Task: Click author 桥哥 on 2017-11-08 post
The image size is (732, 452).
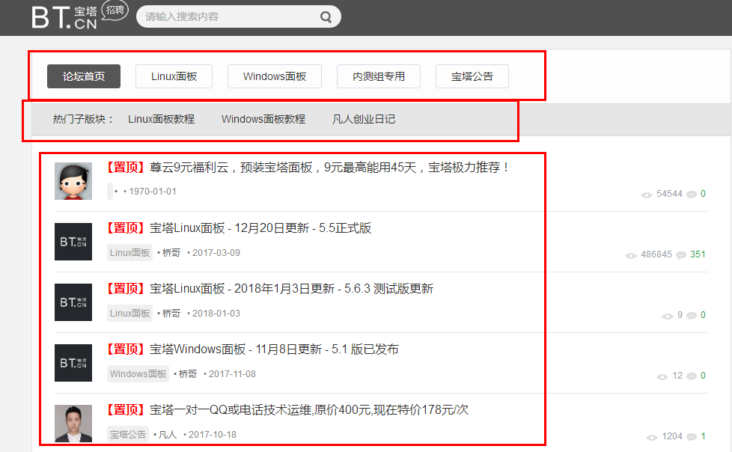Action: [188, 374]
